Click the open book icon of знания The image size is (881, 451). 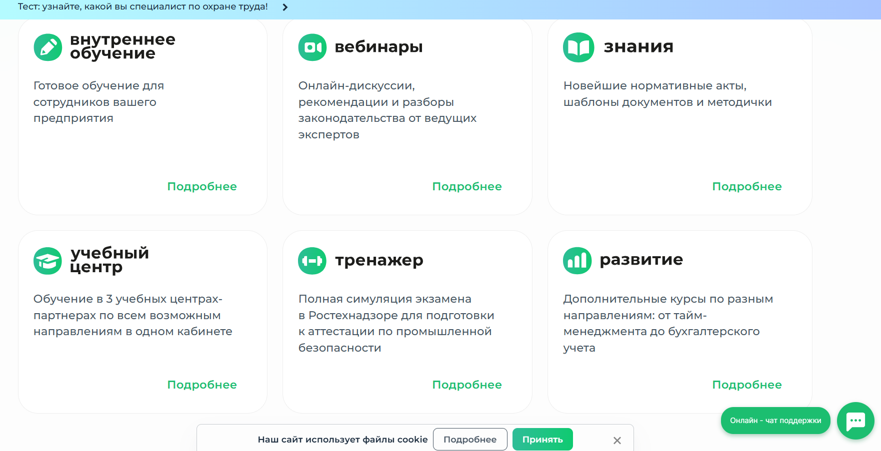coord(578,47)
